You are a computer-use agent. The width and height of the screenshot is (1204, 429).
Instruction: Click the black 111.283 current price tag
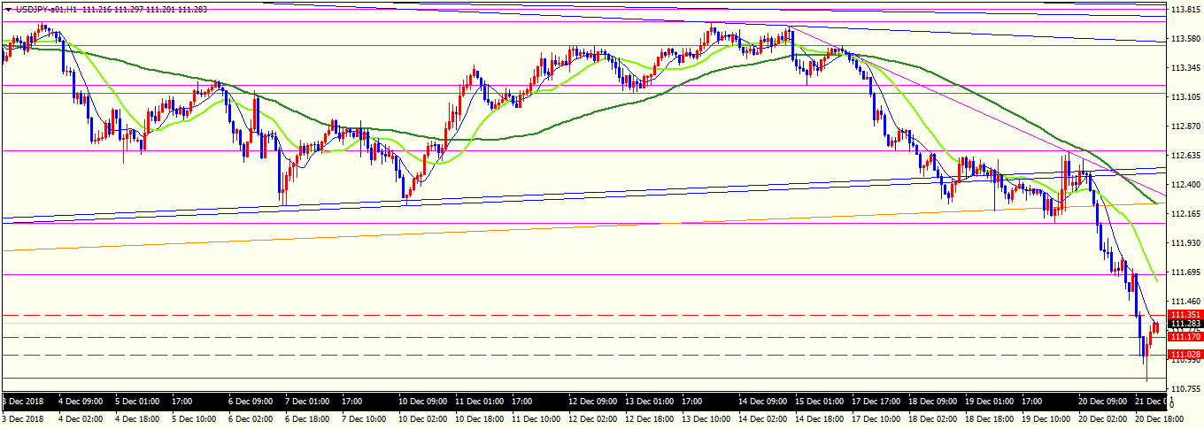tap(1185, 324)
